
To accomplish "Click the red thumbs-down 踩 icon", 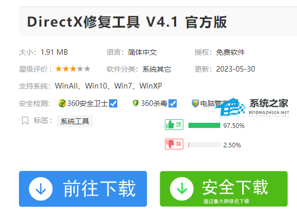I will pyautogui.click(x=174, y=144).
